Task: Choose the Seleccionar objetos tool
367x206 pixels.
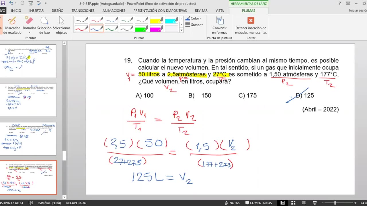Action: [61, 25]
